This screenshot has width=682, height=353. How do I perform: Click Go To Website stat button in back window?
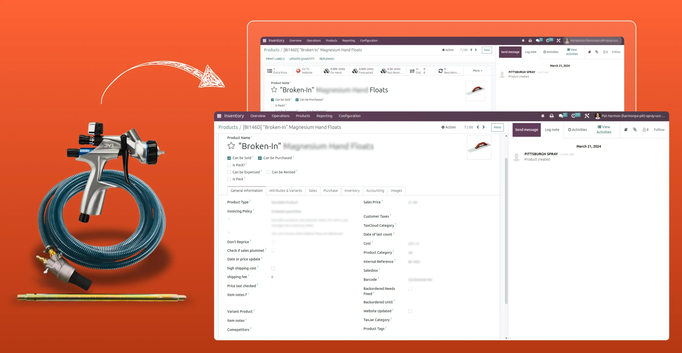pos(307,71)
